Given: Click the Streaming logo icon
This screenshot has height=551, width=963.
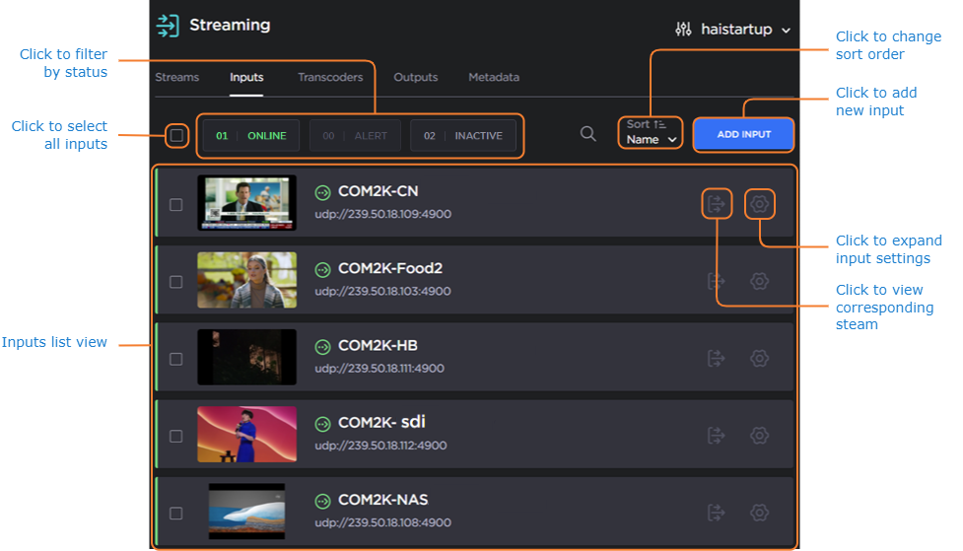Looking at the screenshot, I should tap(169, 26).
